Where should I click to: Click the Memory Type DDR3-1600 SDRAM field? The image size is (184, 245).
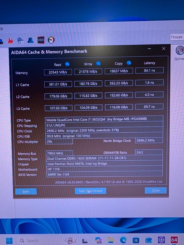coord(104,158)
